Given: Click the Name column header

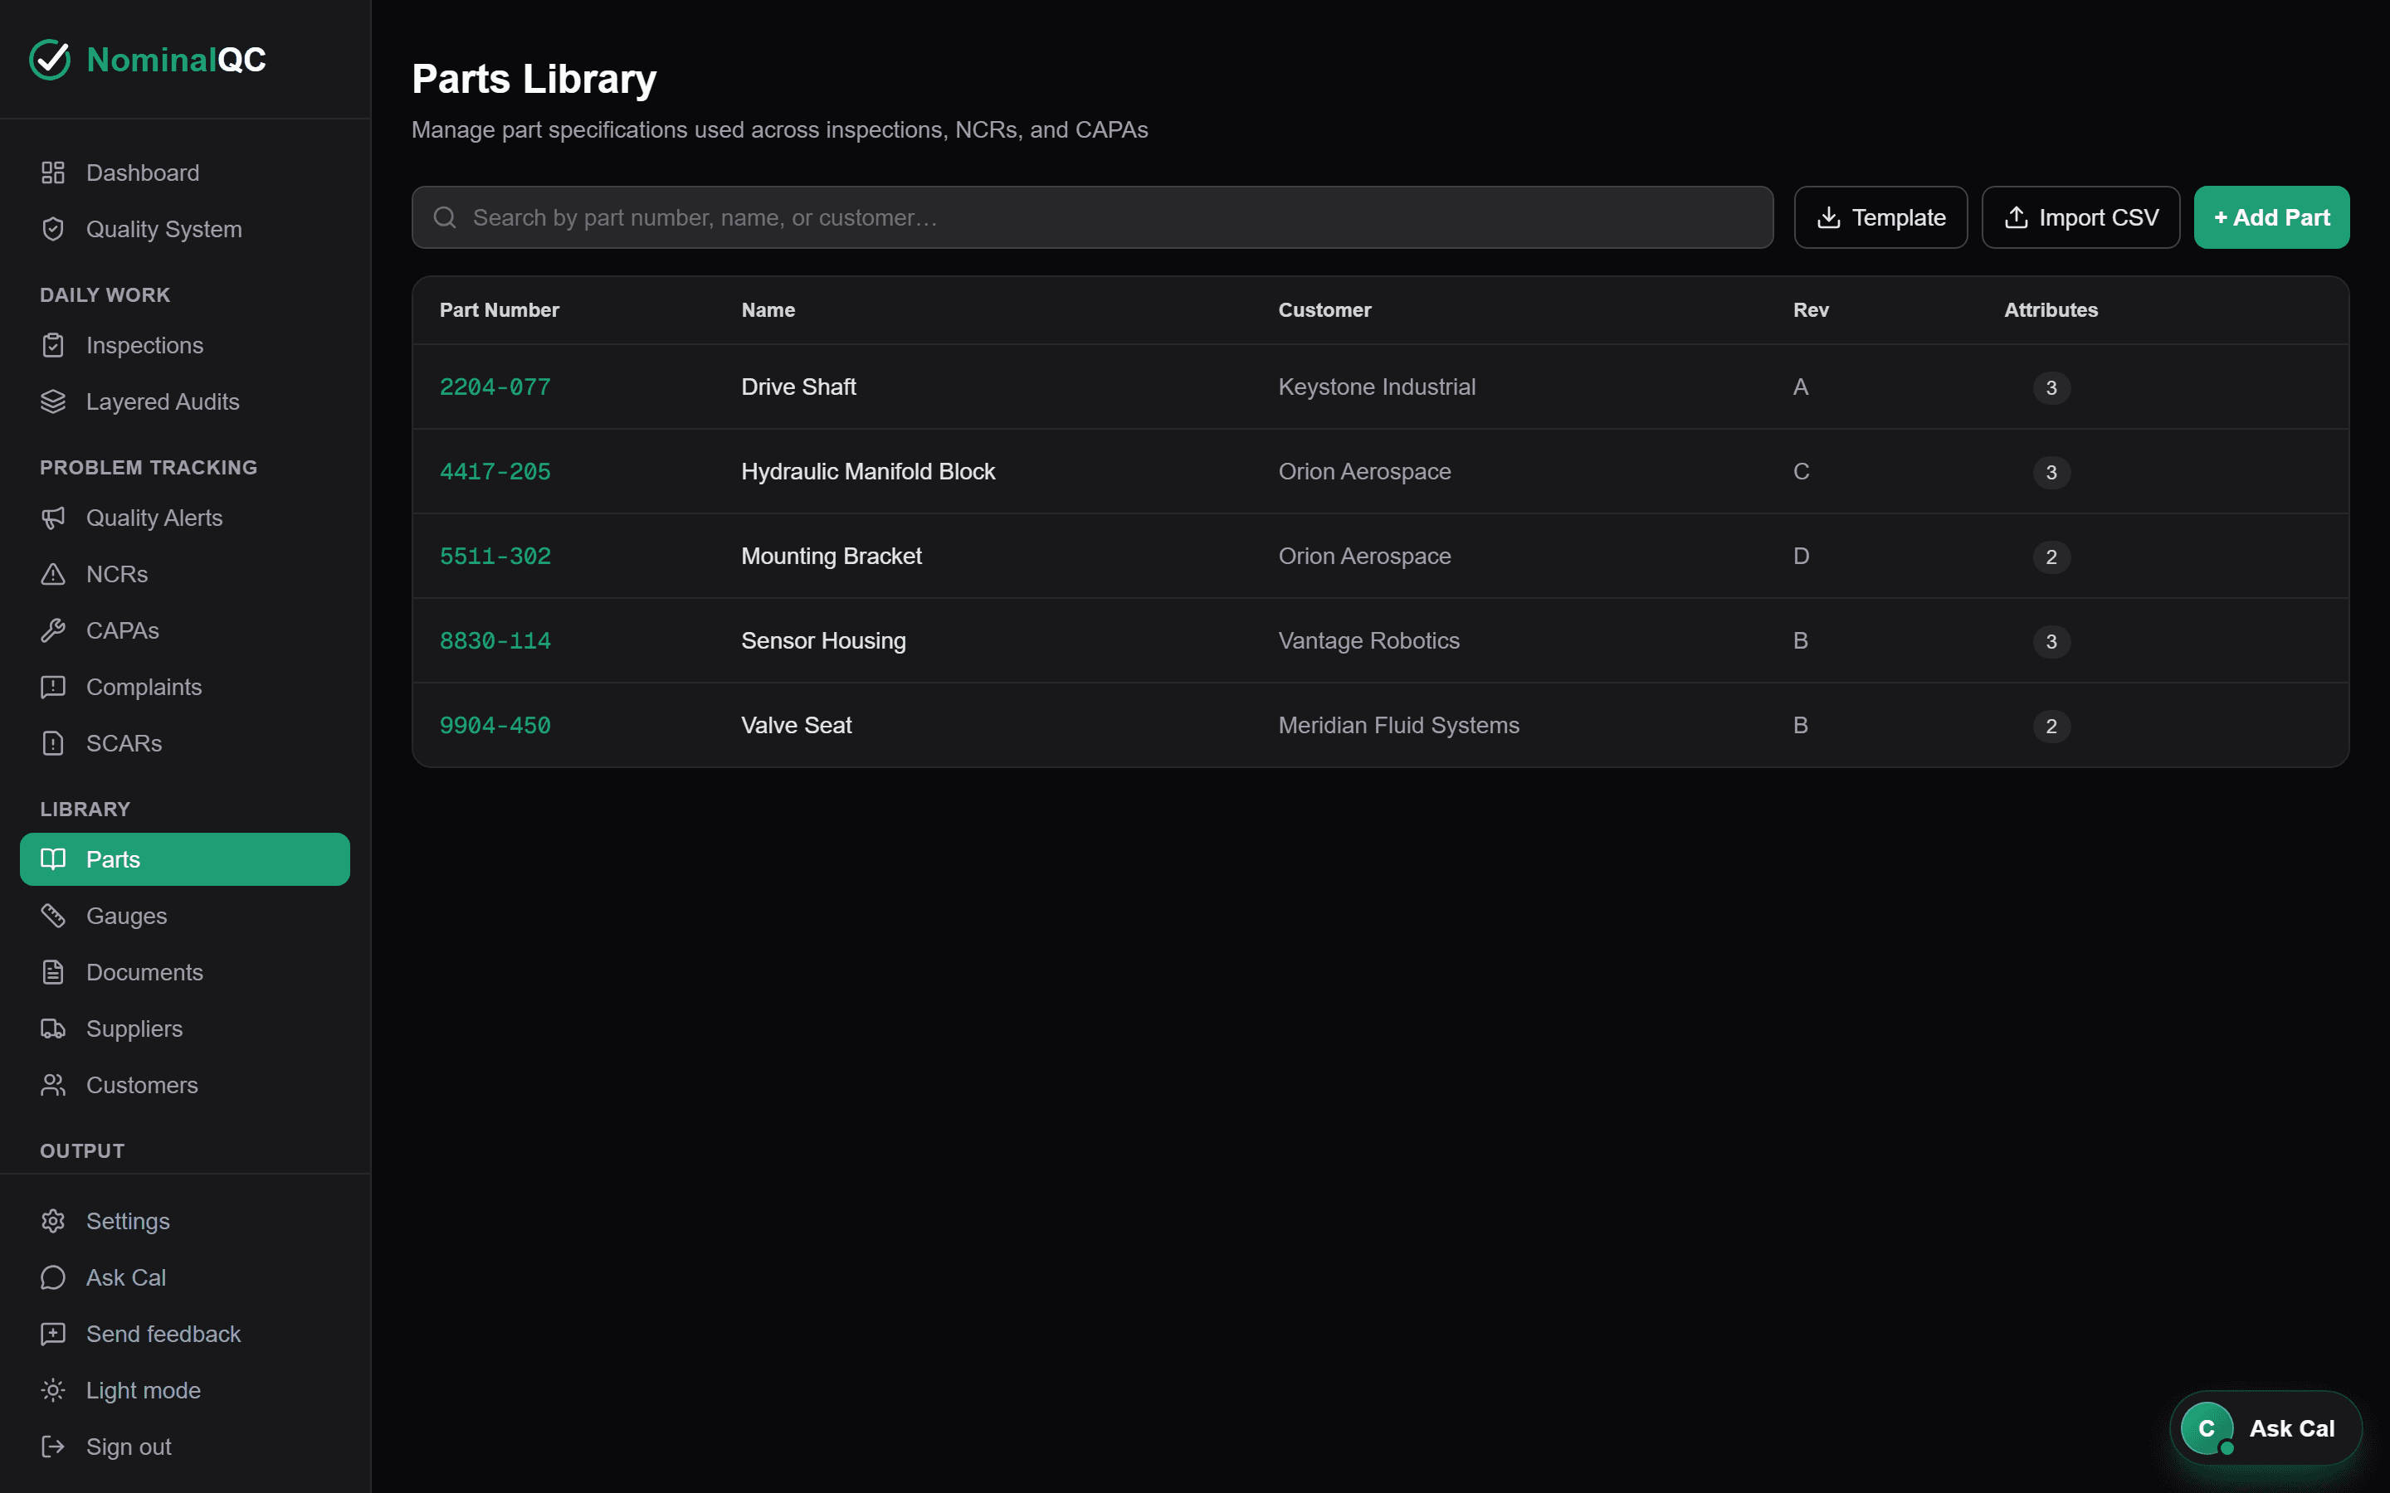Looking at the screenshot, I should 768,310.
